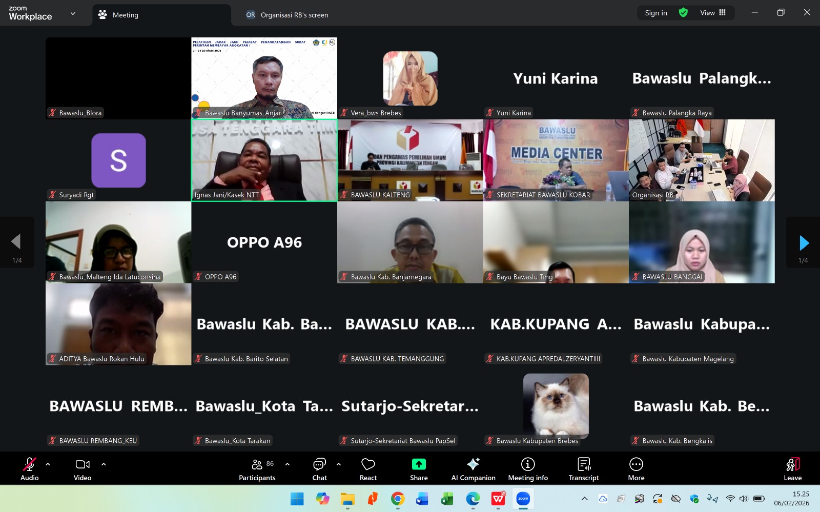Screen dimensions: 820x512
Task: Click the muted mic indicator on Yuni Karina's tile
Action: pos(490,112)
